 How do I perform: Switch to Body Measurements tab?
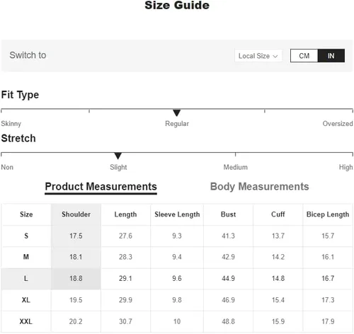coord(259,187)
